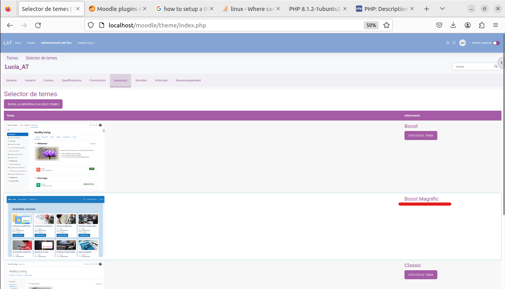The image size is (505, 289).
Task: Bookmark the page with the star icon
Action: (386, 25)
